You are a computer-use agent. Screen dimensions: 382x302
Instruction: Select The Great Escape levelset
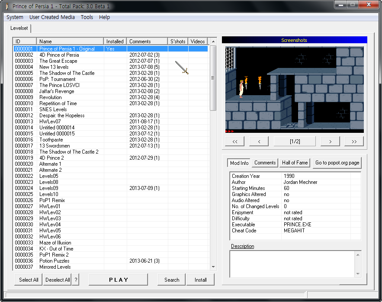click(111, 61)
